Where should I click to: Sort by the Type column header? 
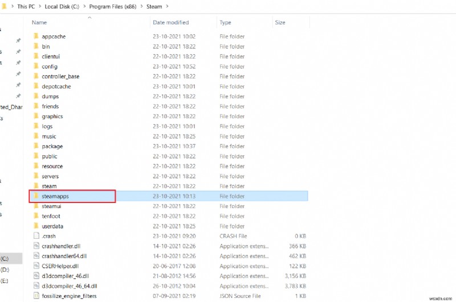(225, 22)
